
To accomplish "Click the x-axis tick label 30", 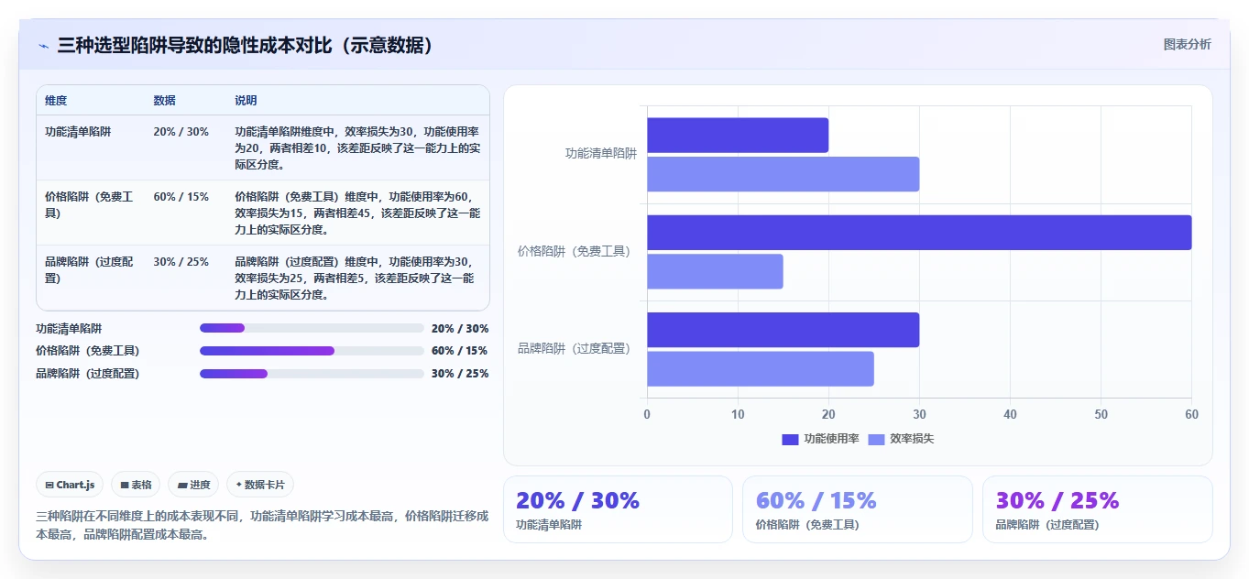I will 919,414.
